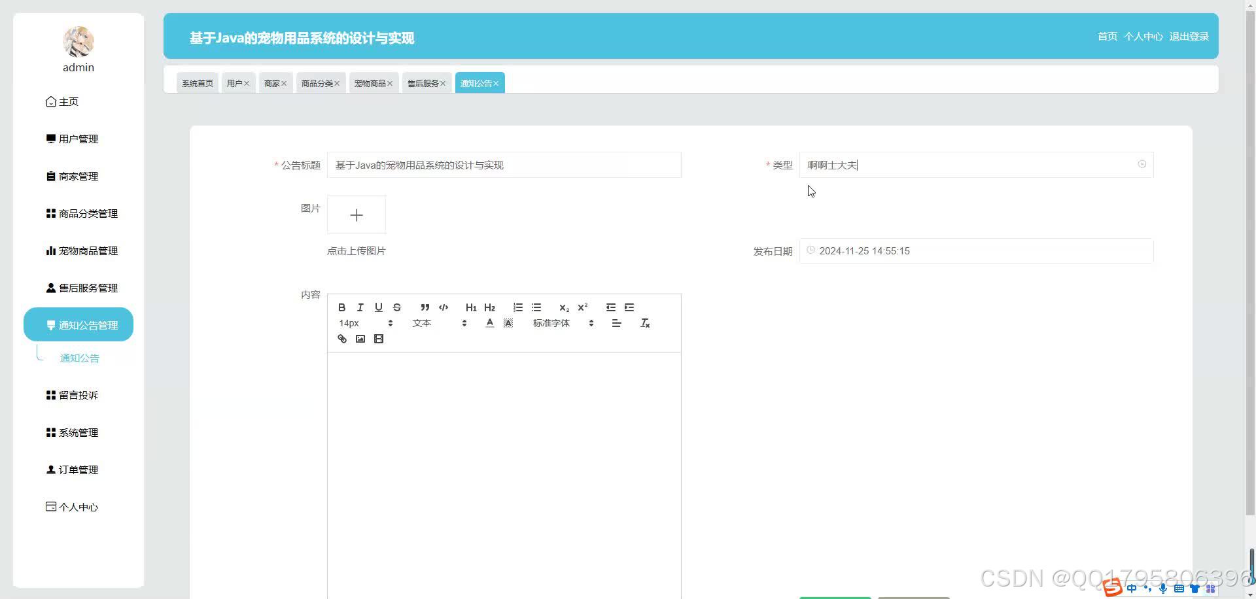The image size is (1256, 599).
Task: Apply subscript formatting
Action: point(564,307)
